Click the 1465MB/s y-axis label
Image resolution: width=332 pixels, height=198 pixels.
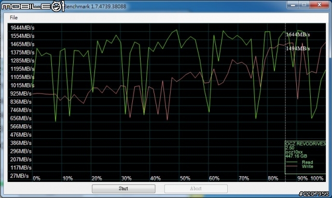tap(22, 44)
